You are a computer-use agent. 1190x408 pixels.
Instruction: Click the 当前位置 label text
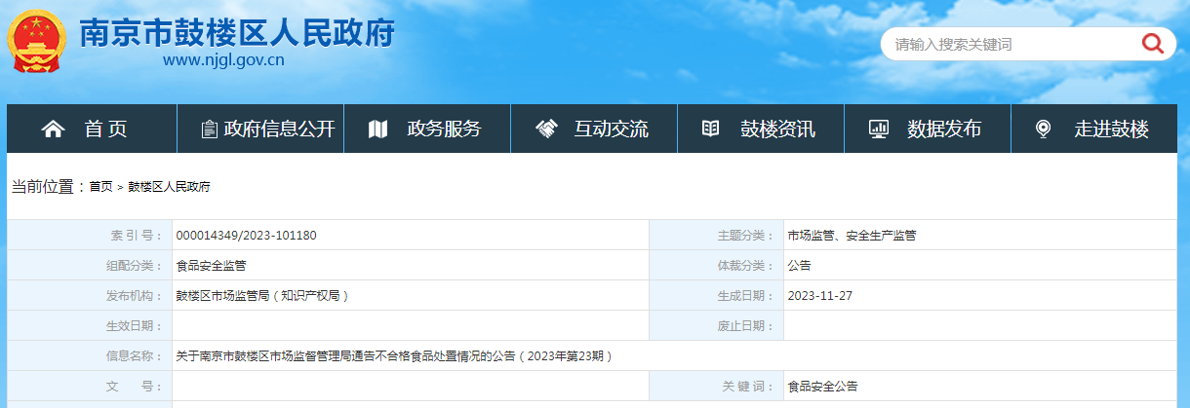49,187
